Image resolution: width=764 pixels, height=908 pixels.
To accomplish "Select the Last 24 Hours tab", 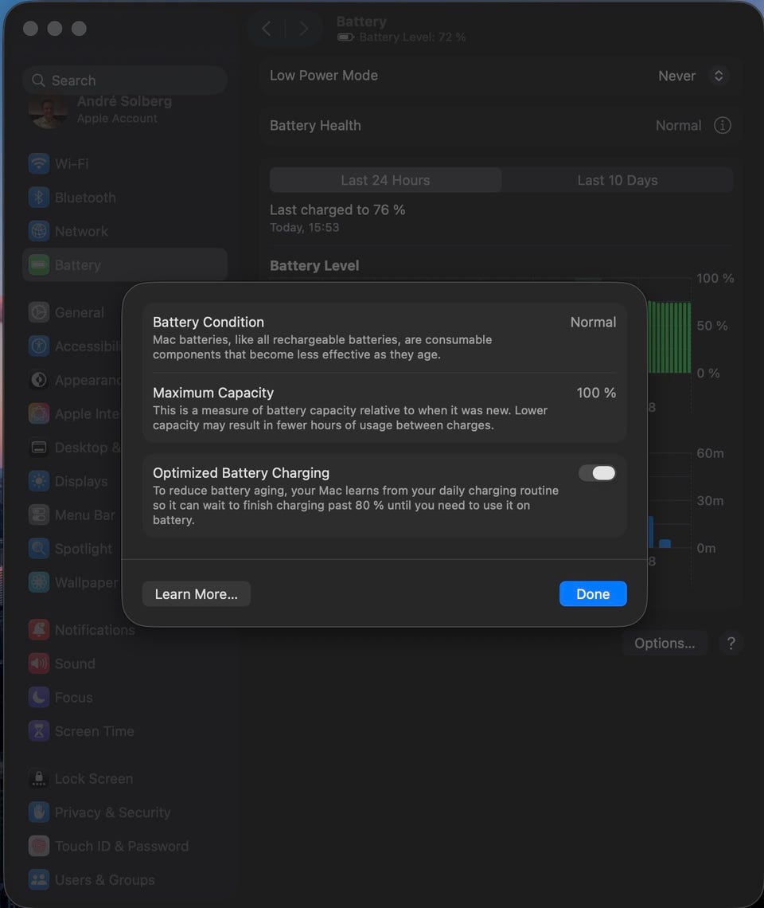I will pyautogui.click(x=385, y=180).
